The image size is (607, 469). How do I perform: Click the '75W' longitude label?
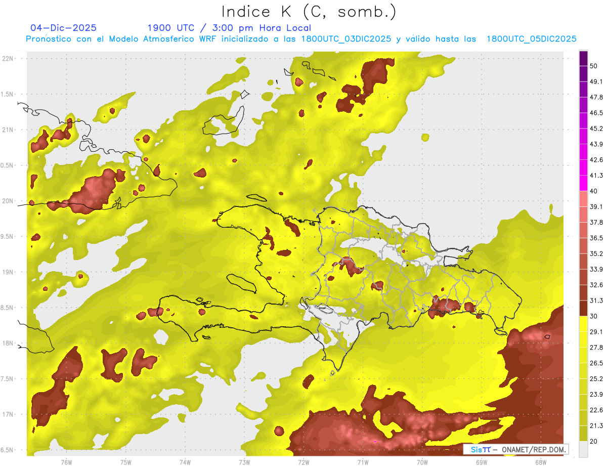(126, 462)
